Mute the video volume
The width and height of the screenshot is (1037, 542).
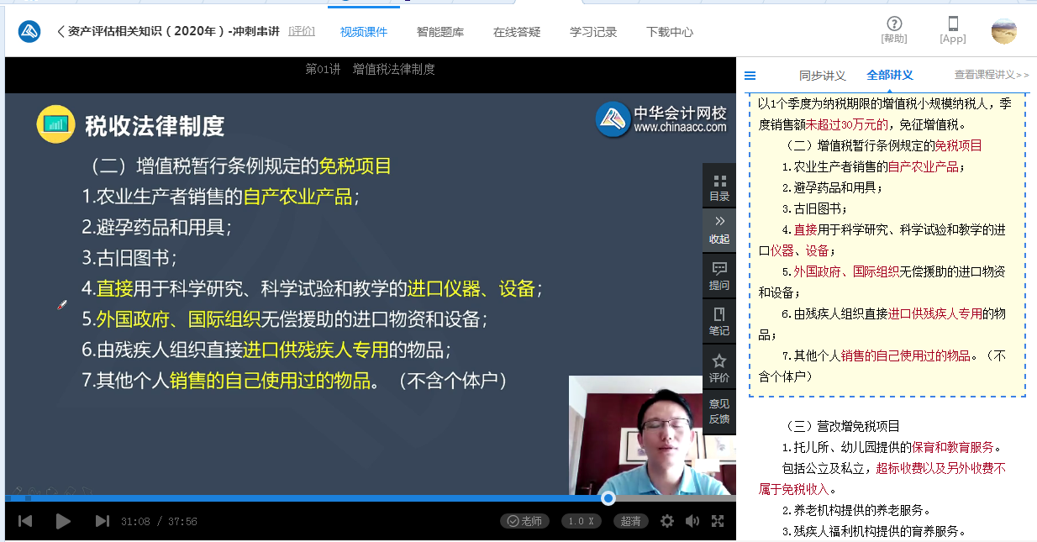click(x=692, y=521)
